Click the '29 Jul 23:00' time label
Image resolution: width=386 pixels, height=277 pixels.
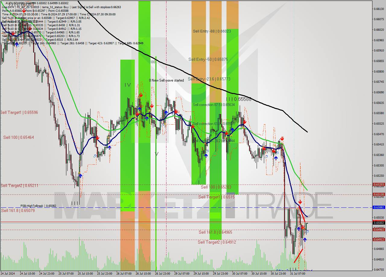[x=220, y=274]
